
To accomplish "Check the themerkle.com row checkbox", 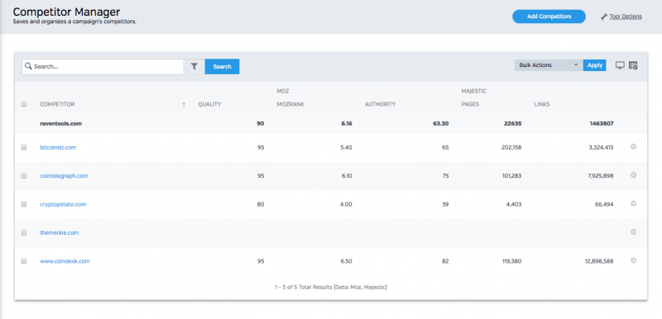I will 24,232.
